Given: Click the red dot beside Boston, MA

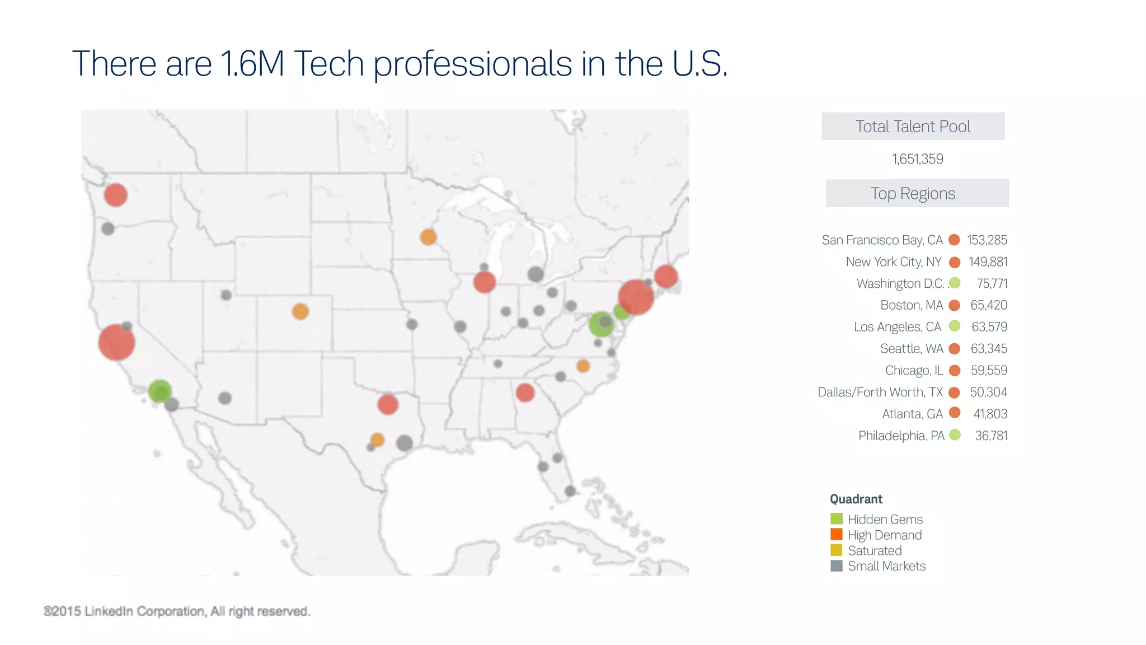Looking at the screenshot, I should [955, 305].
